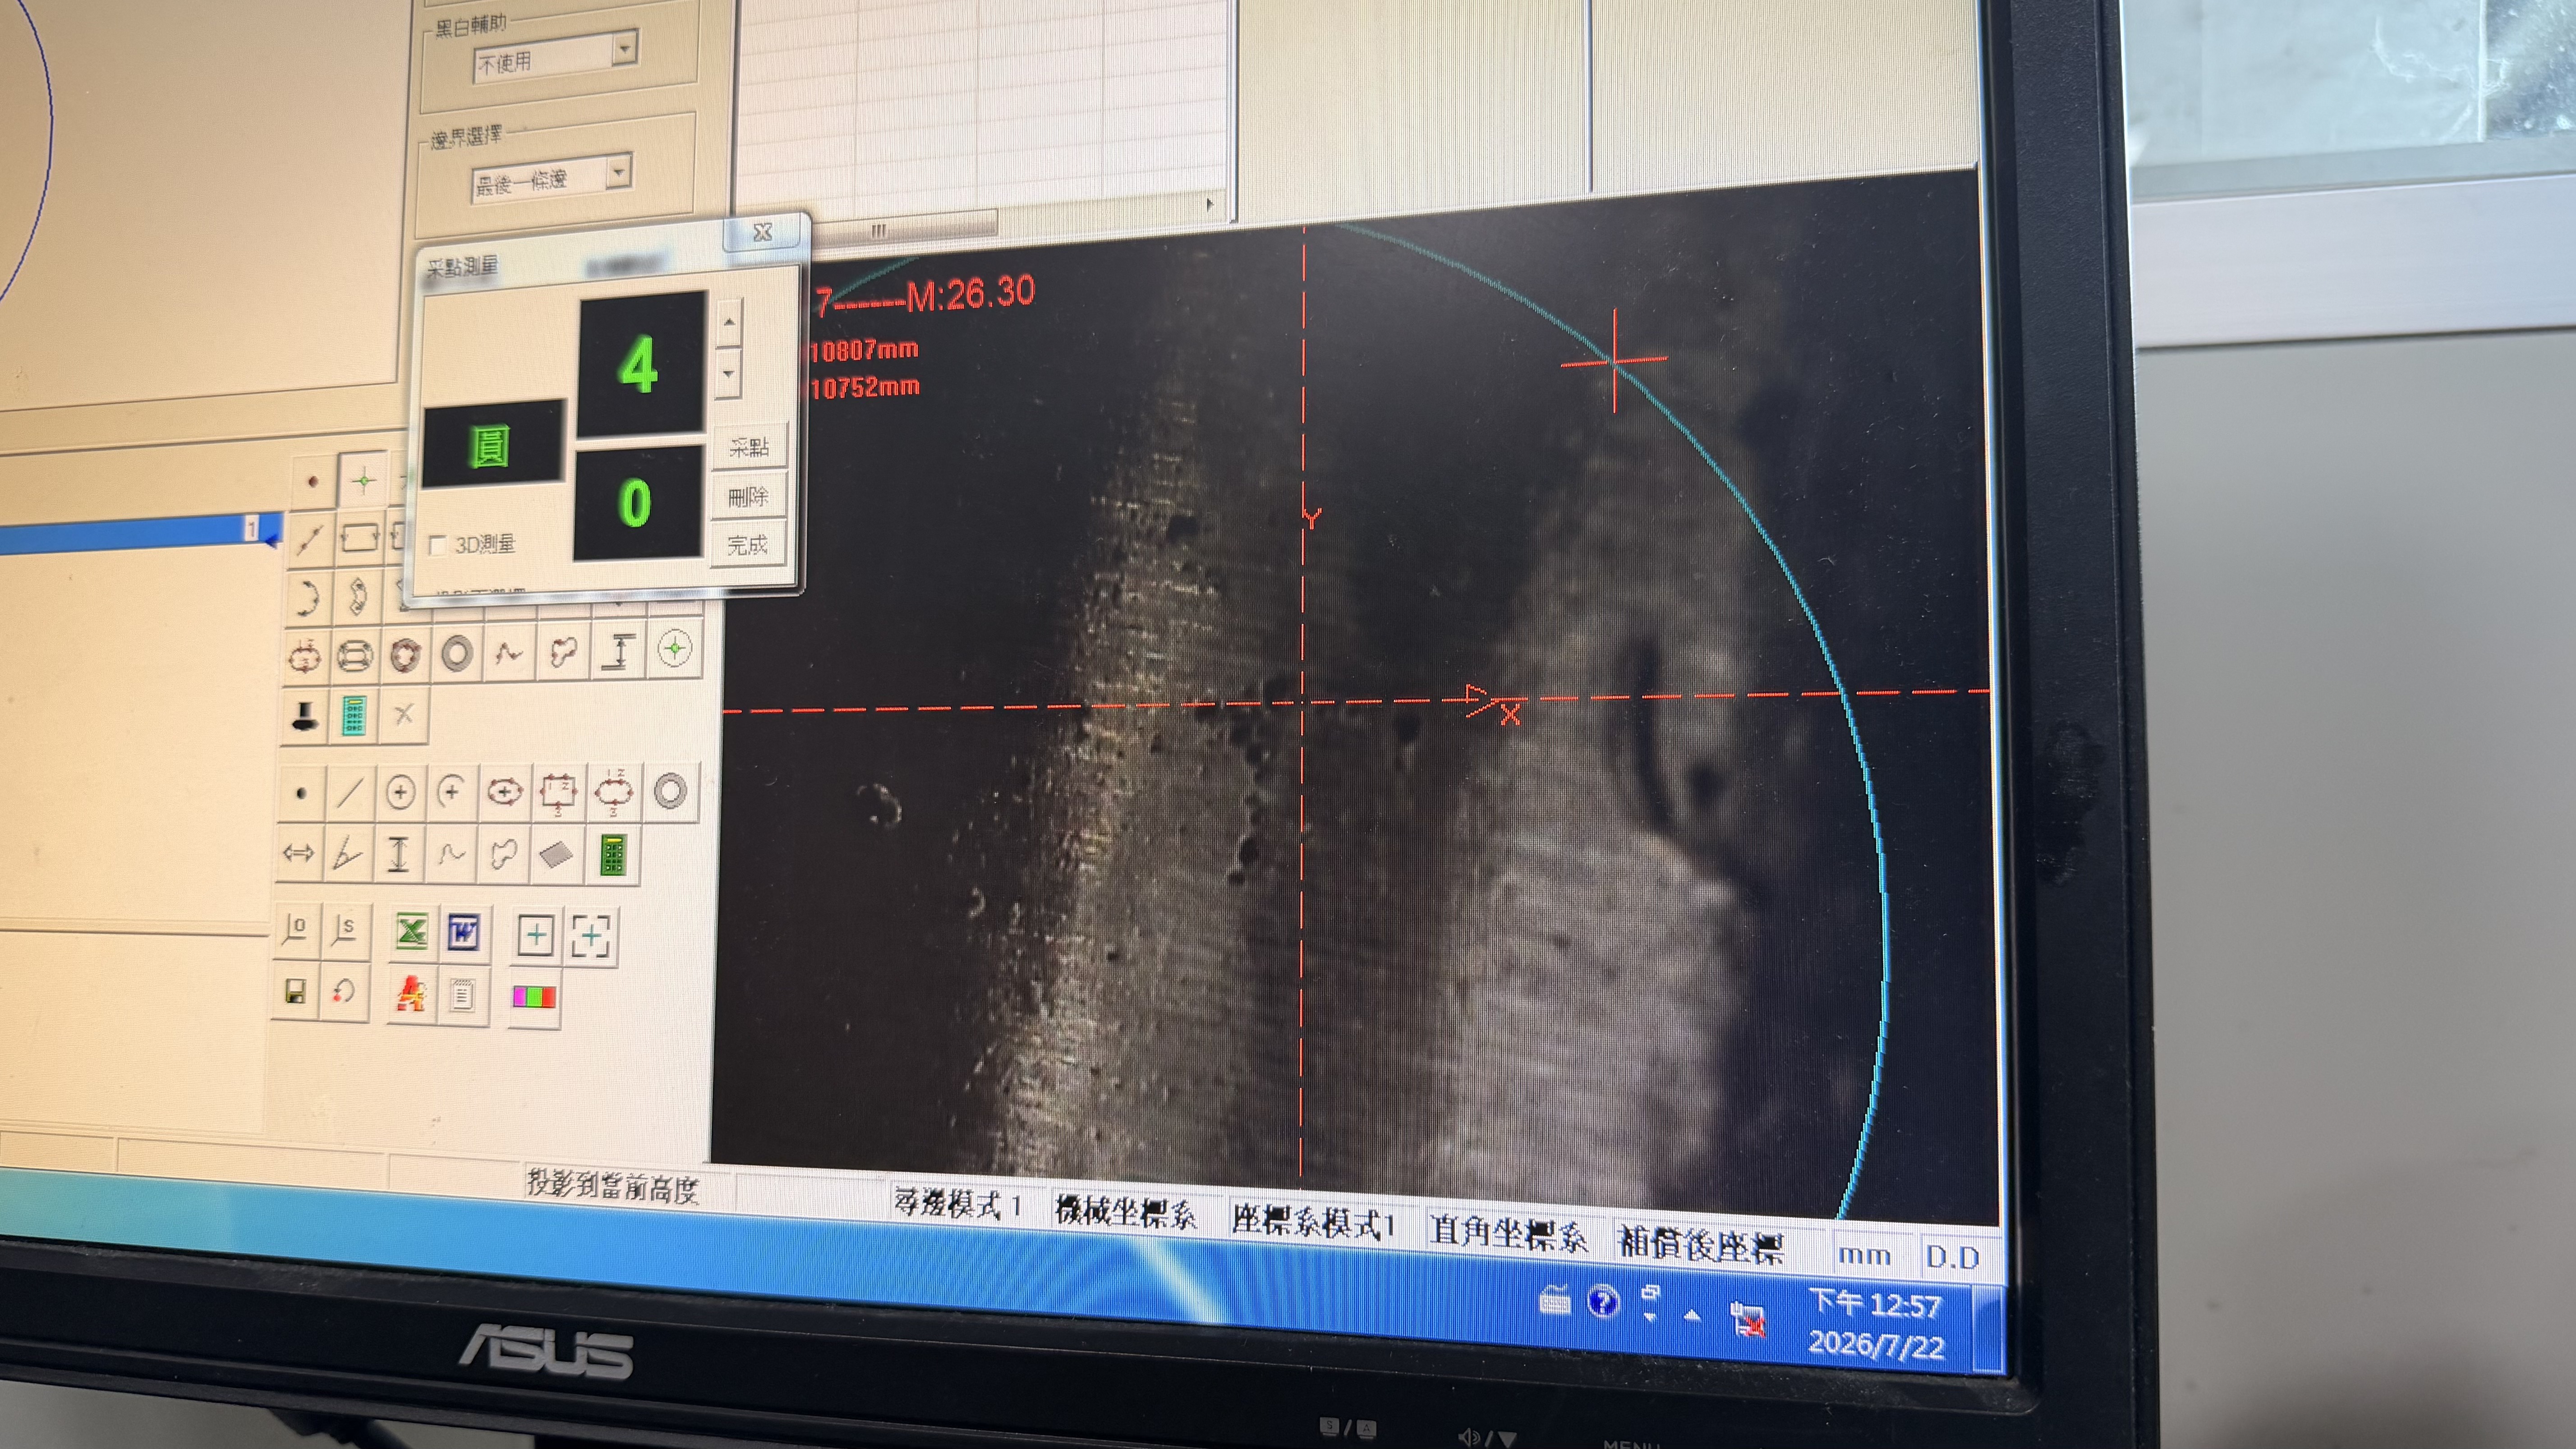Click the green target circle-center tool
The image size is (2576, 1449).
pyautogui.click(x=675, y=649)
